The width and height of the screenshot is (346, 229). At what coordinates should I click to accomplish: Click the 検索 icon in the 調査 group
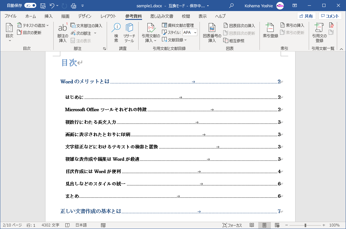point(116,32)
